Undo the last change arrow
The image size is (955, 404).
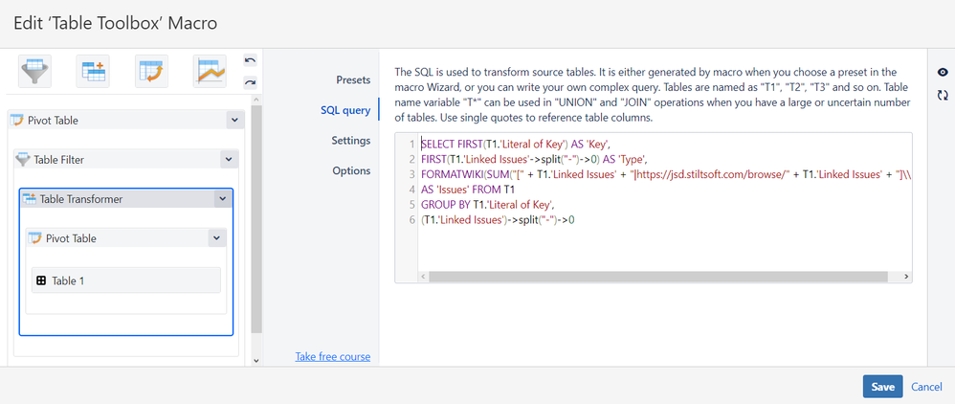(250, 59)
